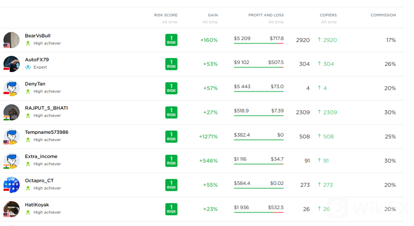Sort by Gain column header
Viewport: 414px width, 226px height.
click(213, 15)
